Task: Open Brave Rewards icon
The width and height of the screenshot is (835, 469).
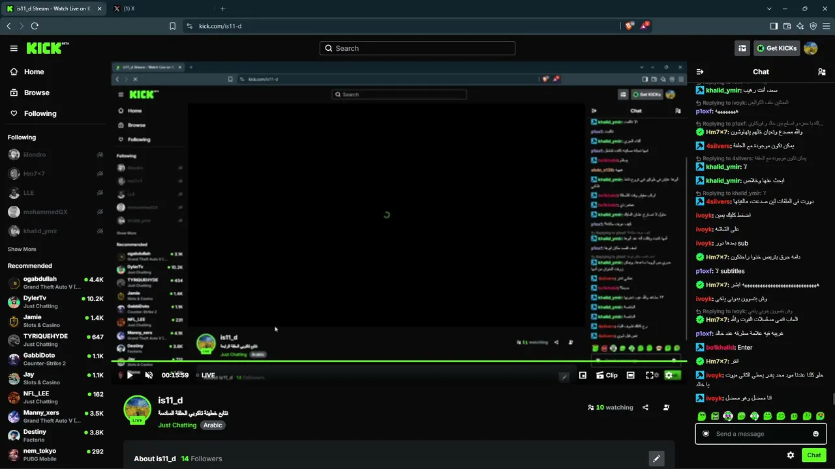Action: pos(645,26)
